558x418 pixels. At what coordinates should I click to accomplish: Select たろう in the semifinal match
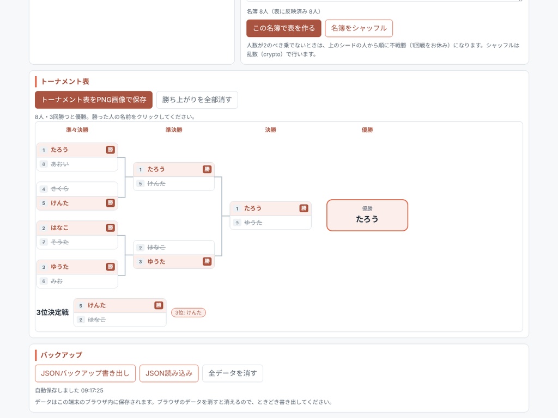pos(174,170)
